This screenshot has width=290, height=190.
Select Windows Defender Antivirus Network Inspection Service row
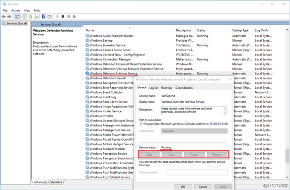coord(179,69)
